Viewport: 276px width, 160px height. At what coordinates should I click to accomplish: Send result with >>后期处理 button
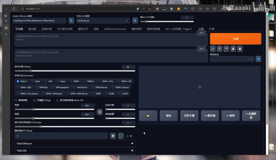pos(251,115)
